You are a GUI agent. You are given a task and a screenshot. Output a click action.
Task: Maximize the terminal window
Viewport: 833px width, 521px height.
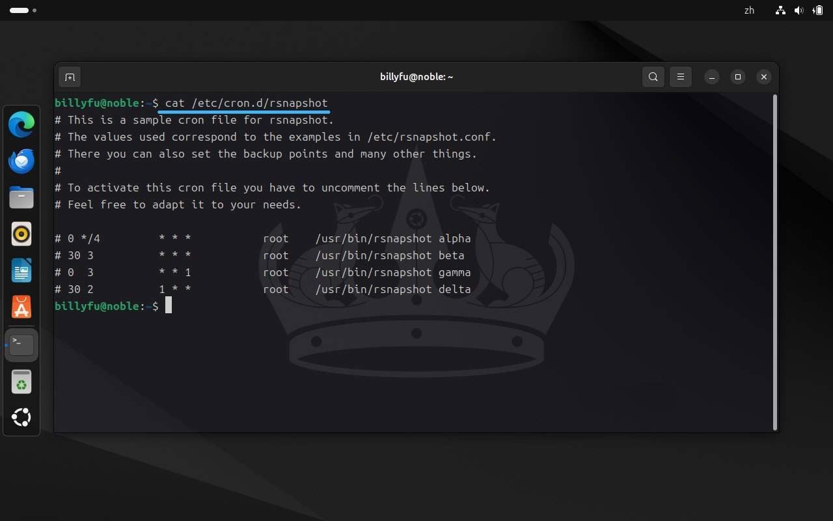[x=738, y=77]
